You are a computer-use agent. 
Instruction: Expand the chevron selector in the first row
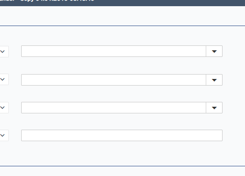4,52
